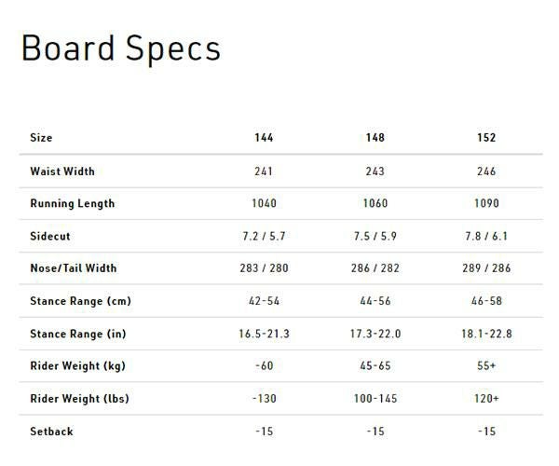Image resolution: width=559 pixels, height=466 pixels.
Task: Select waist width value 243
Action: [x=375, y=171]
